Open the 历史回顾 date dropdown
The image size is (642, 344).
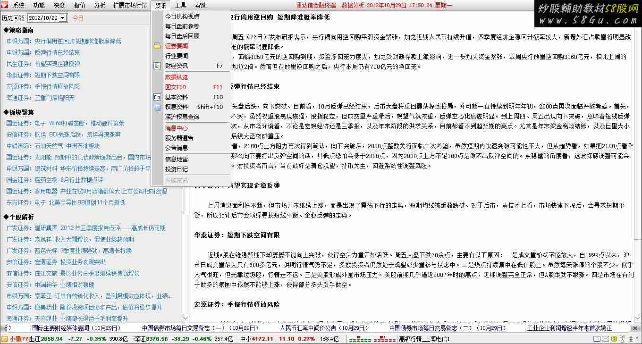(62, 18)
